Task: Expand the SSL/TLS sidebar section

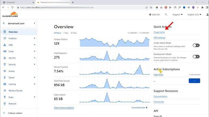Action: (x=35, y=58)
